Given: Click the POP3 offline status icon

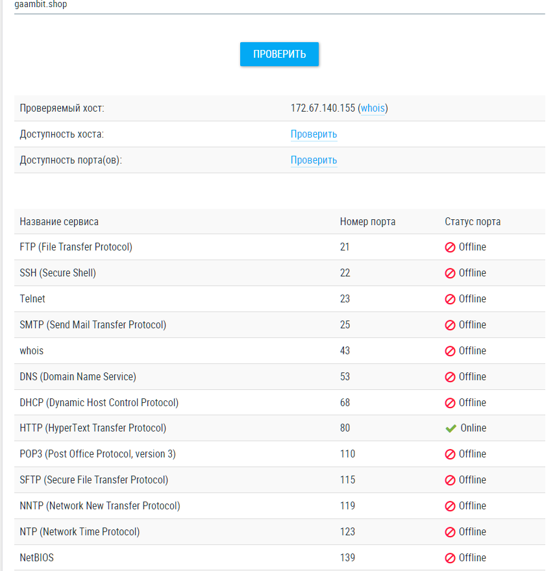Looking at the screenshot, I should coord(450,454).
